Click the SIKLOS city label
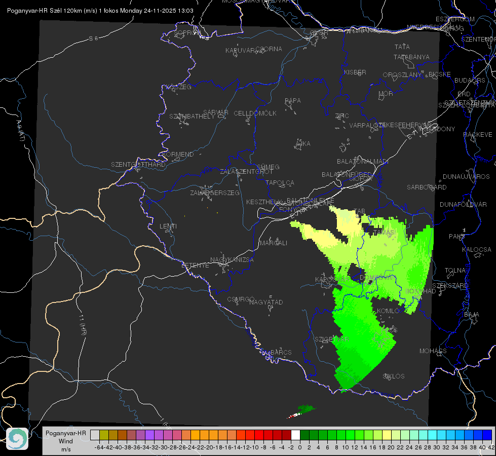The image size is (496, 456). tap(394, 376)
